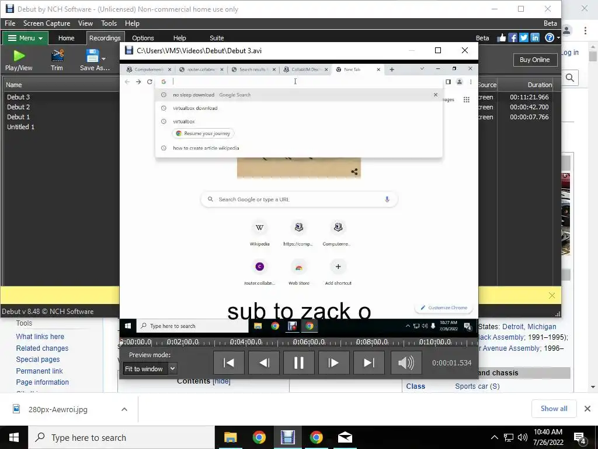Open the green Menu dropdown button

(x=25, y=38)
